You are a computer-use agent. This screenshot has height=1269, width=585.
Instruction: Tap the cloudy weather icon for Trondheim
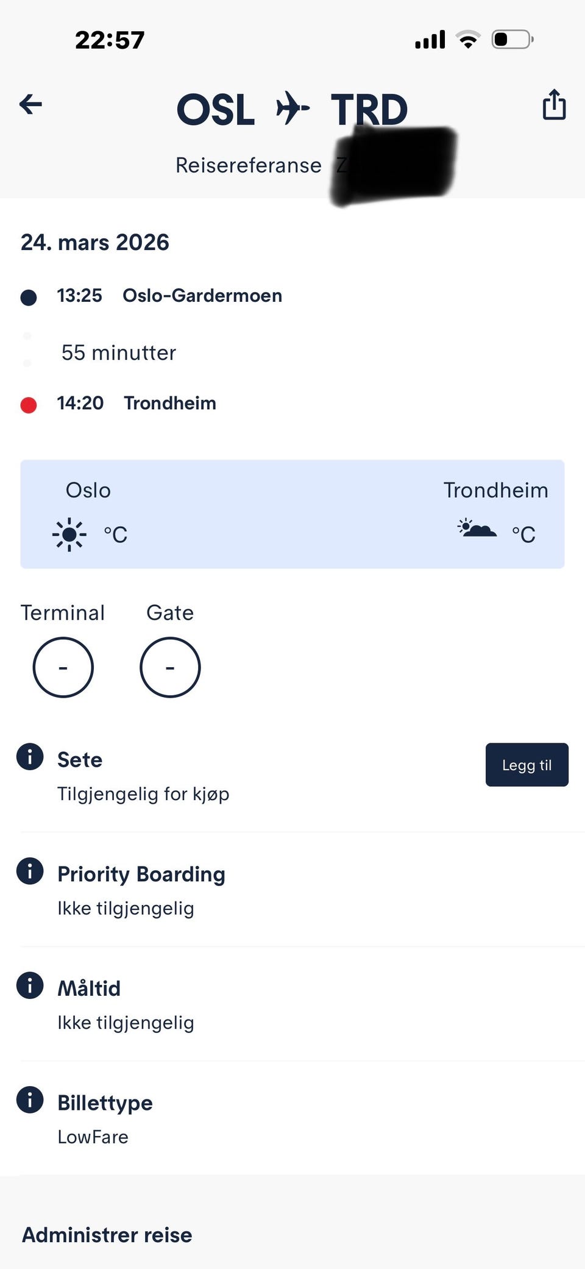pyautogui.click(x=477, y=528)
